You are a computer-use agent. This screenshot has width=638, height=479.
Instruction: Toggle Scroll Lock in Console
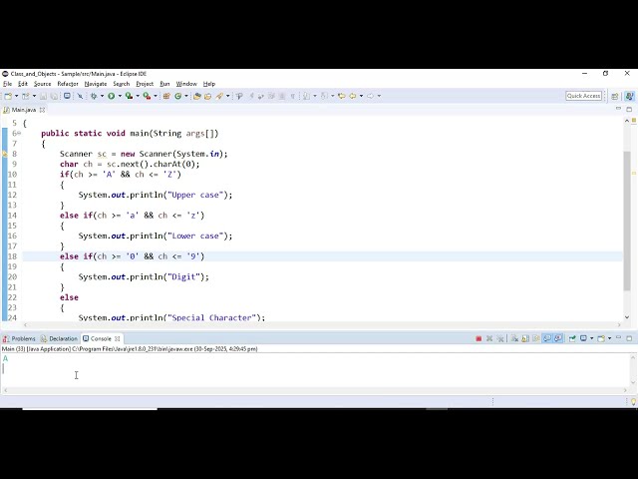(525, 339)
